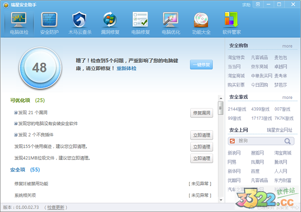The image size is (301, 212).
Task: Open the 人人网 link
Action: pyautogui.click(x=281, y=171)
